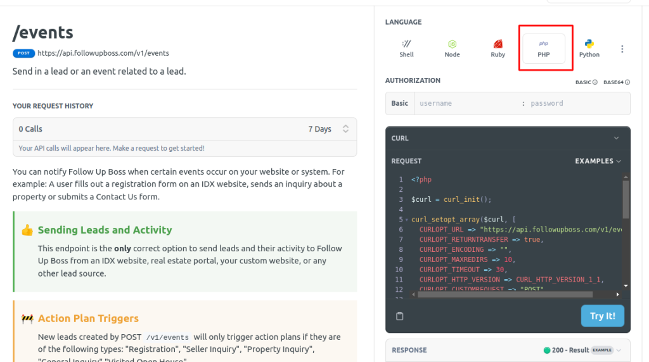Open the 7 Days range dropdown
This screenshot has height=362, width=649.
(x=328, y=128)
